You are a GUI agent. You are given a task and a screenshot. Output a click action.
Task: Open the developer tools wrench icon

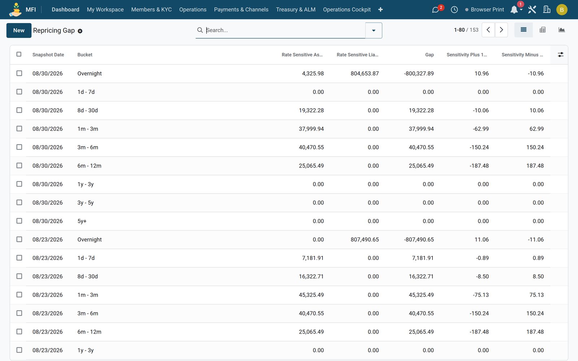[532, 9]
